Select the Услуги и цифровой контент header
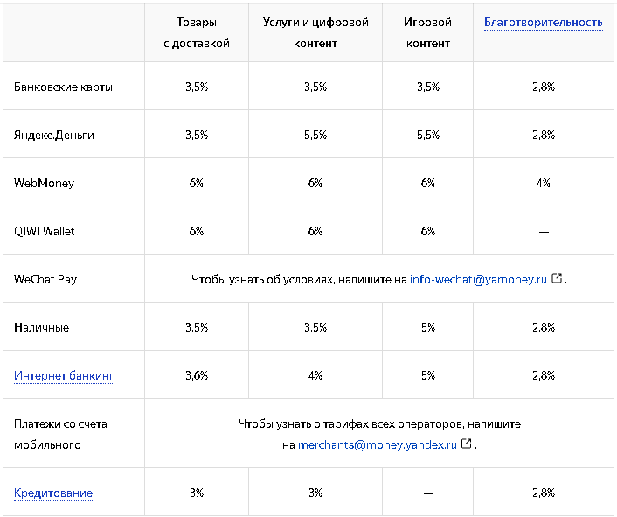Image resolution: width=617 pixels, height=517 pixels. point(315,32)
